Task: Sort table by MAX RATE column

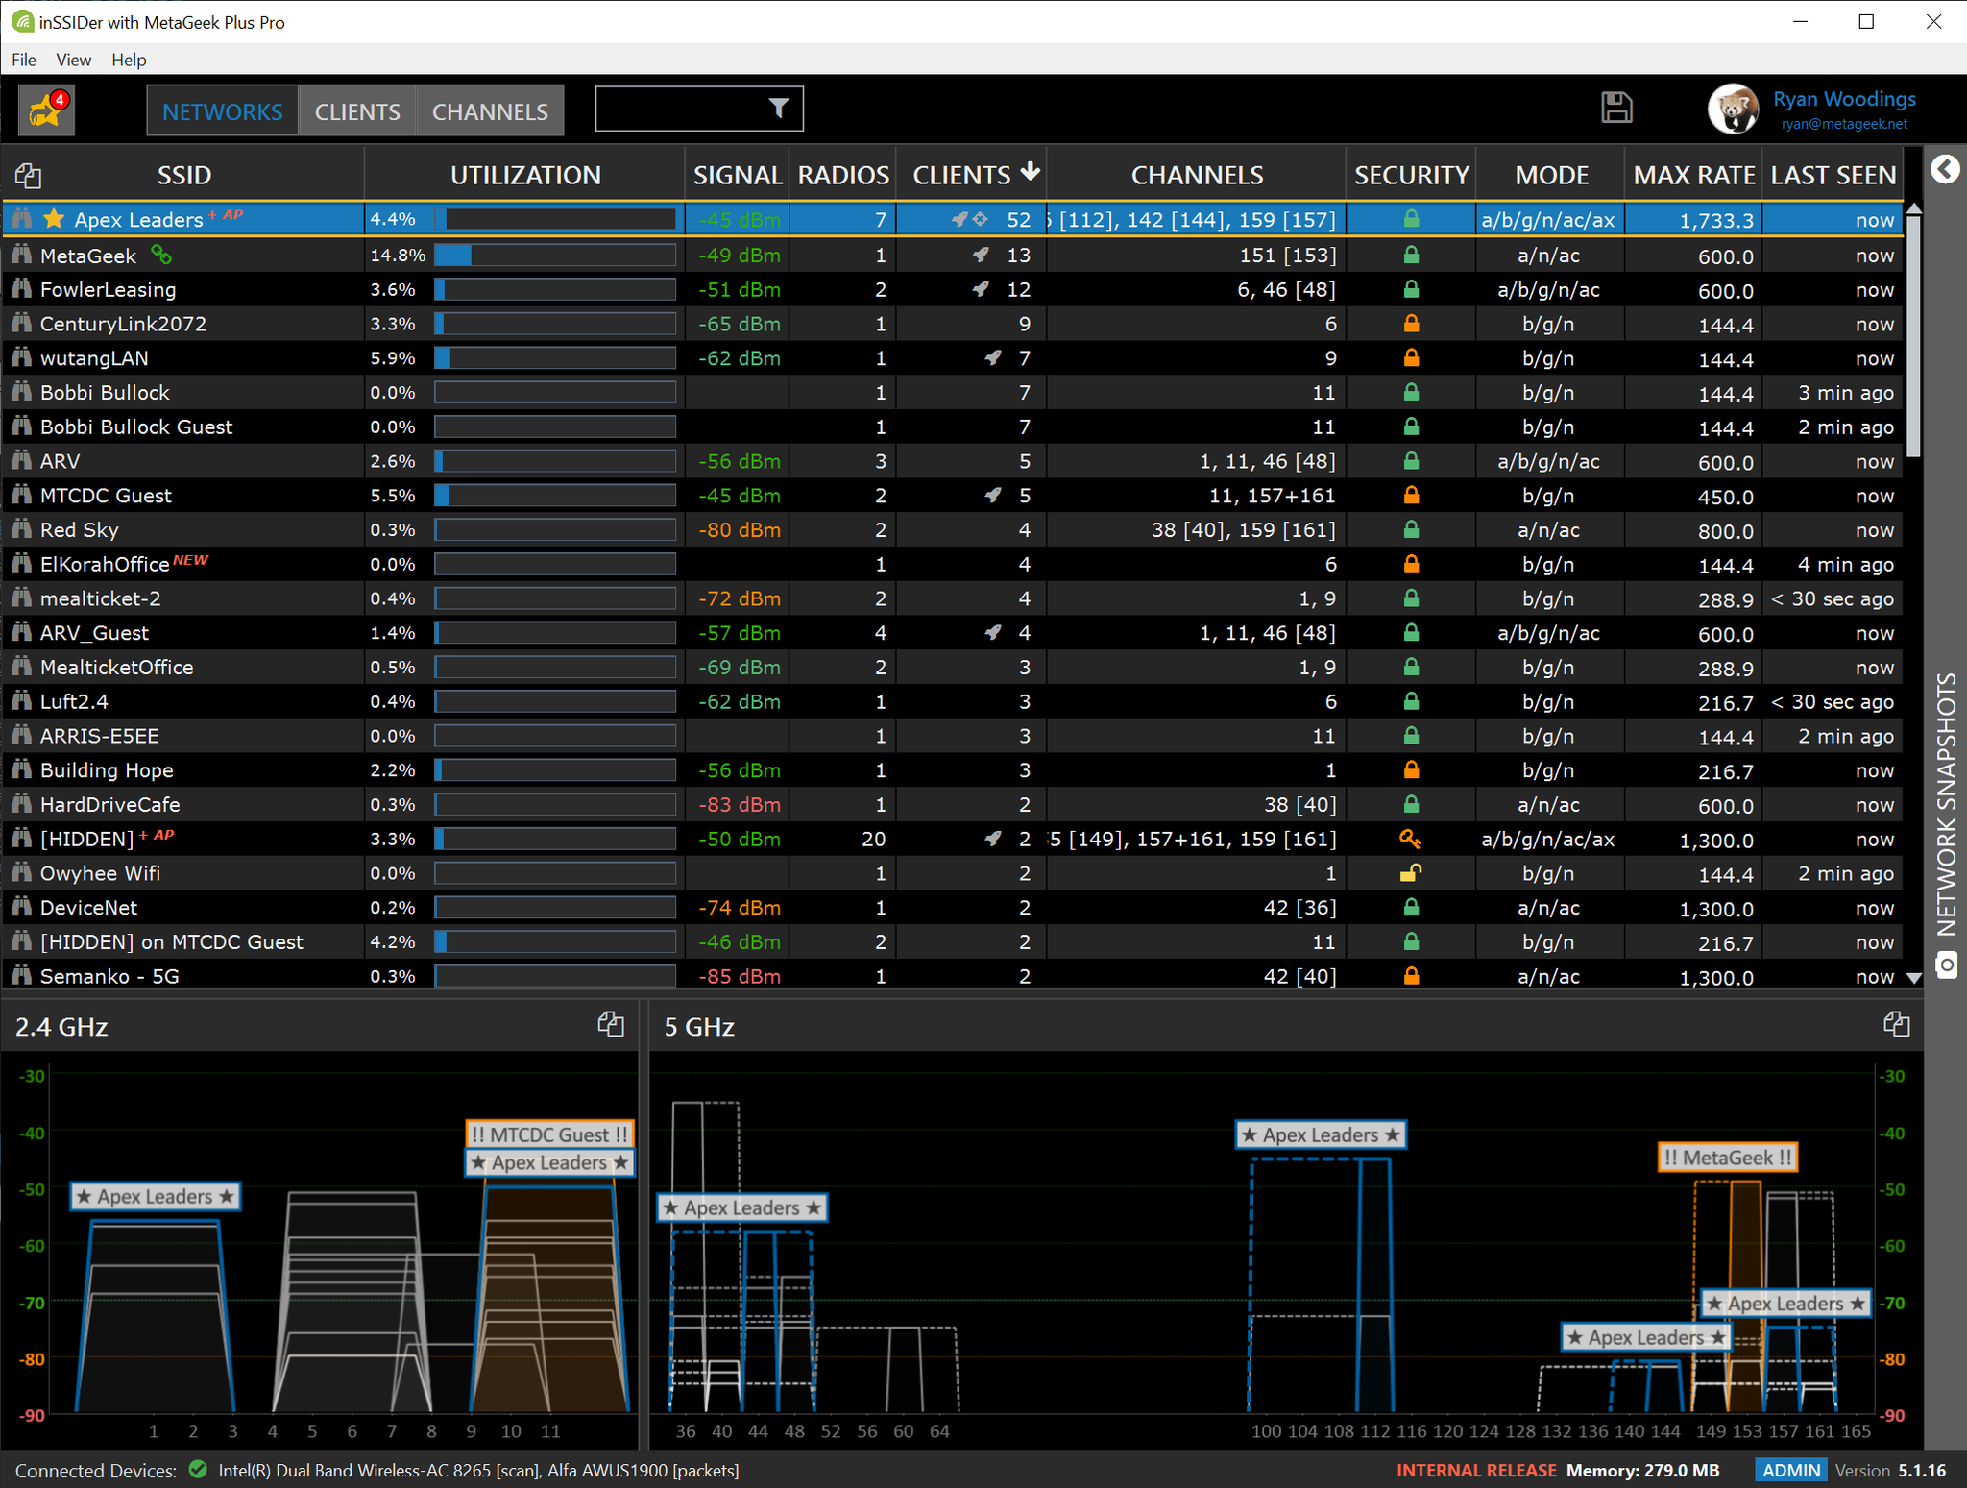Action: click(x=1694, y=175)
